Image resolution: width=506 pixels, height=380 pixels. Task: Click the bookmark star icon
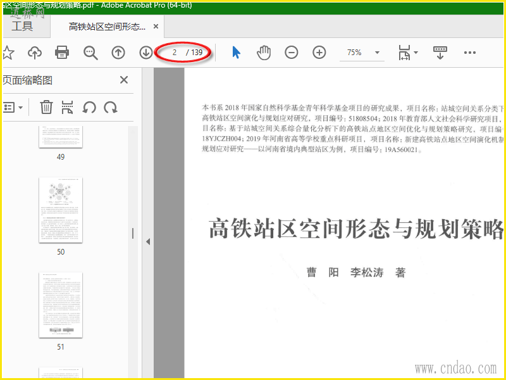(8, 53)
